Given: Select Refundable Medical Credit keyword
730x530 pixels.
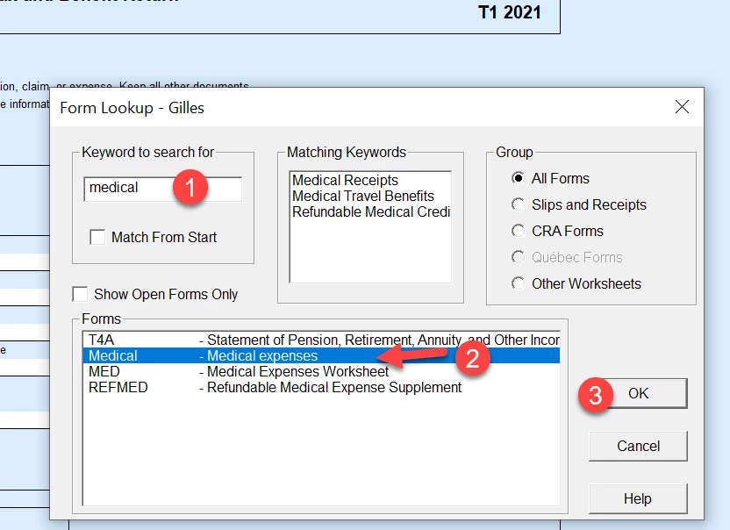Looking at the screenshot, I should point(371,211).
